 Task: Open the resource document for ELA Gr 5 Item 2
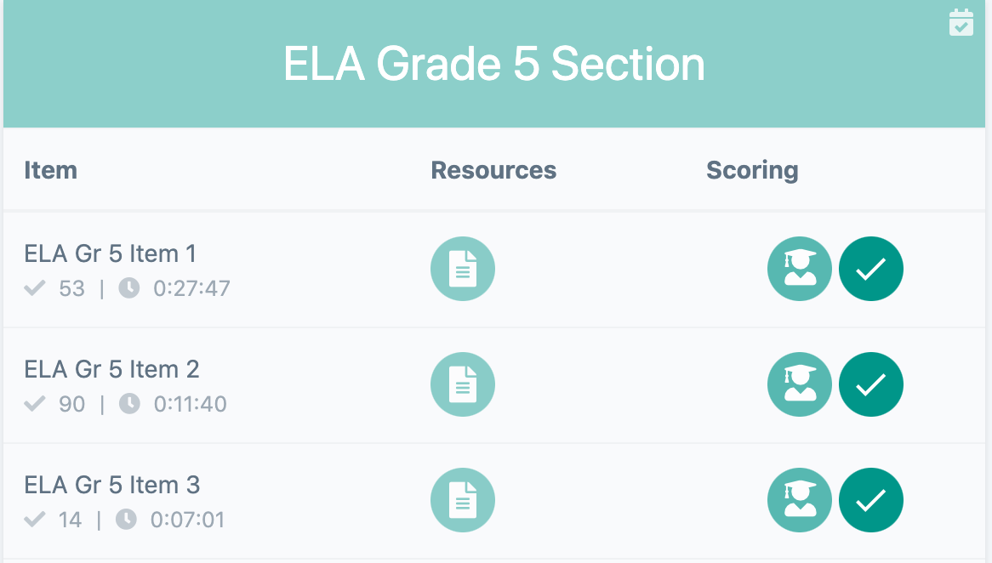(463, 384)
